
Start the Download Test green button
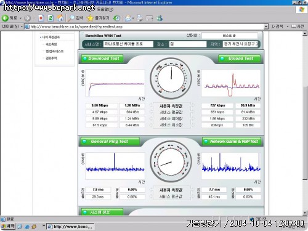(x=102, y=59)
